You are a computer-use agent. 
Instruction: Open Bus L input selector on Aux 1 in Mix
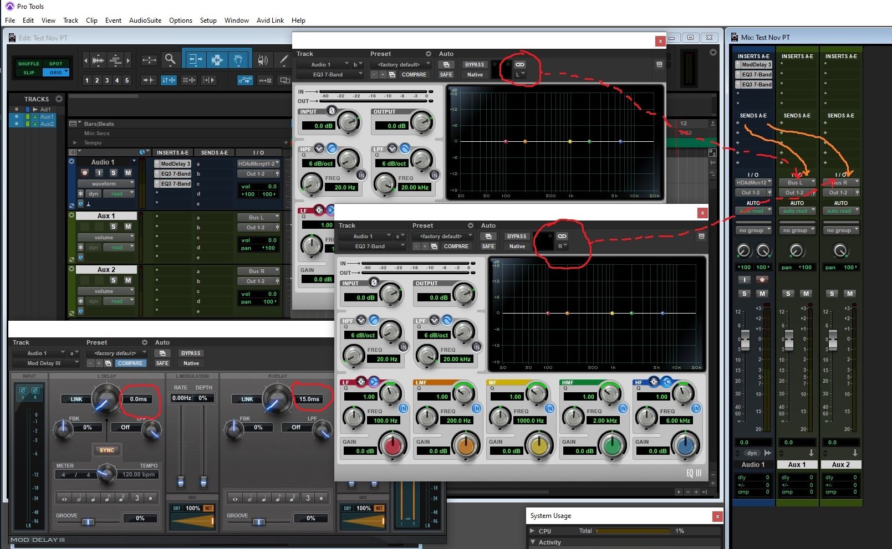(796, 182)
